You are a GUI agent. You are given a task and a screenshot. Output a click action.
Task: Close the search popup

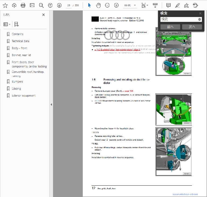[200, 13]
